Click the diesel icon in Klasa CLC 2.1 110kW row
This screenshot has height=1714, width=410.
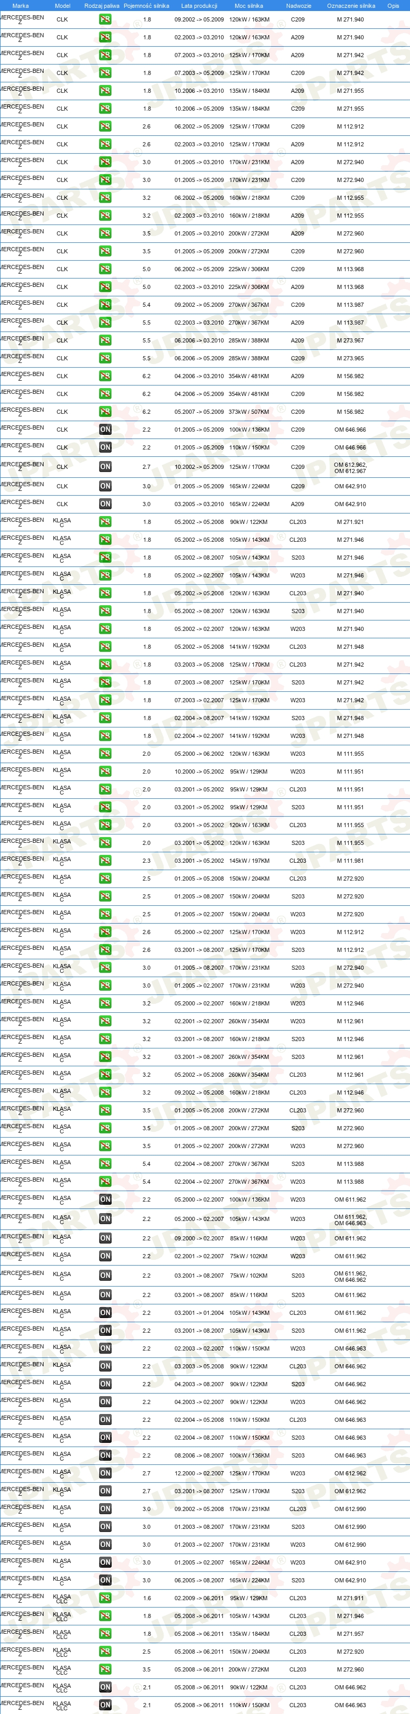[x=105, y=1706]
